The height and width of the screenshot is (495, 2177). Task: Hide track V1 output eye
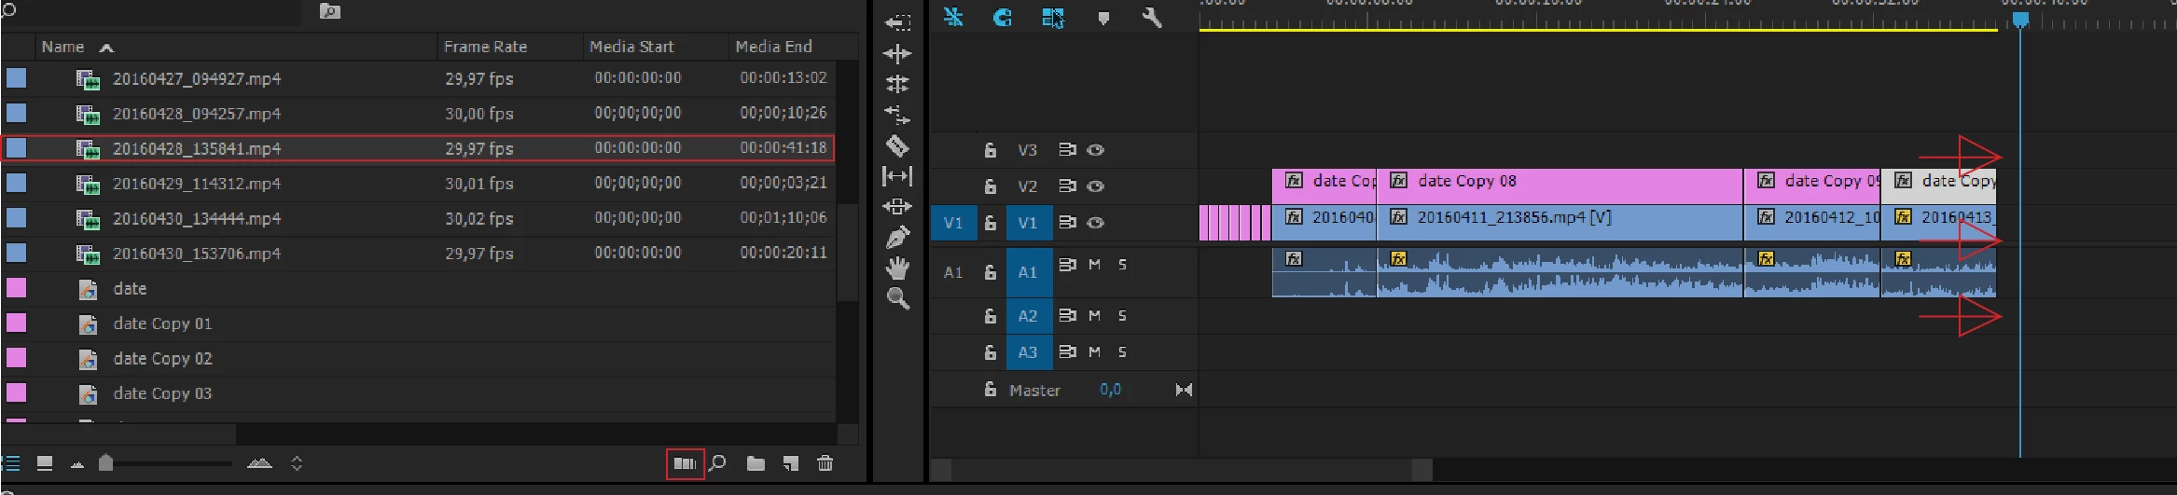[x=1096, y=222]
